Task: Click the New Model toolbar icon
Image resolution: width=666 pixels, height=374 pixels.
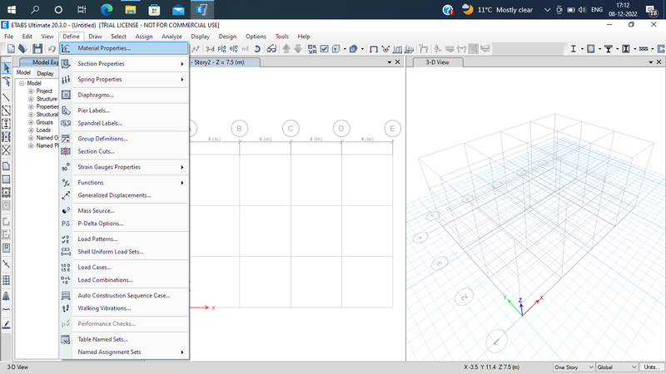Action: coord(11,49)
